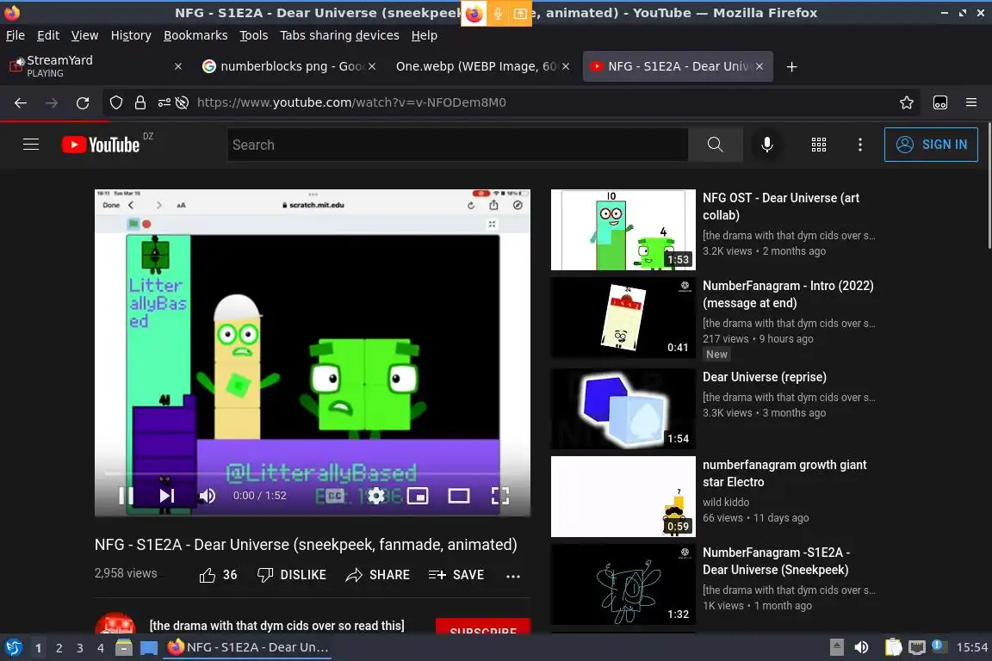This screenshot has height=661, width=992.
Task: Click microphone sharing indicator in title bar
Action: pyautogui.click(x=498, y=13)
